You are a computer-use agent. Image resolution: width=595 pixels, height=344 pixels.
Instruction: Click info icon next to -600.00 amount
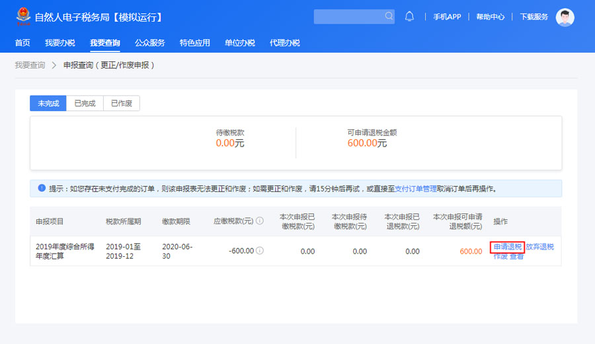(260, 251)
